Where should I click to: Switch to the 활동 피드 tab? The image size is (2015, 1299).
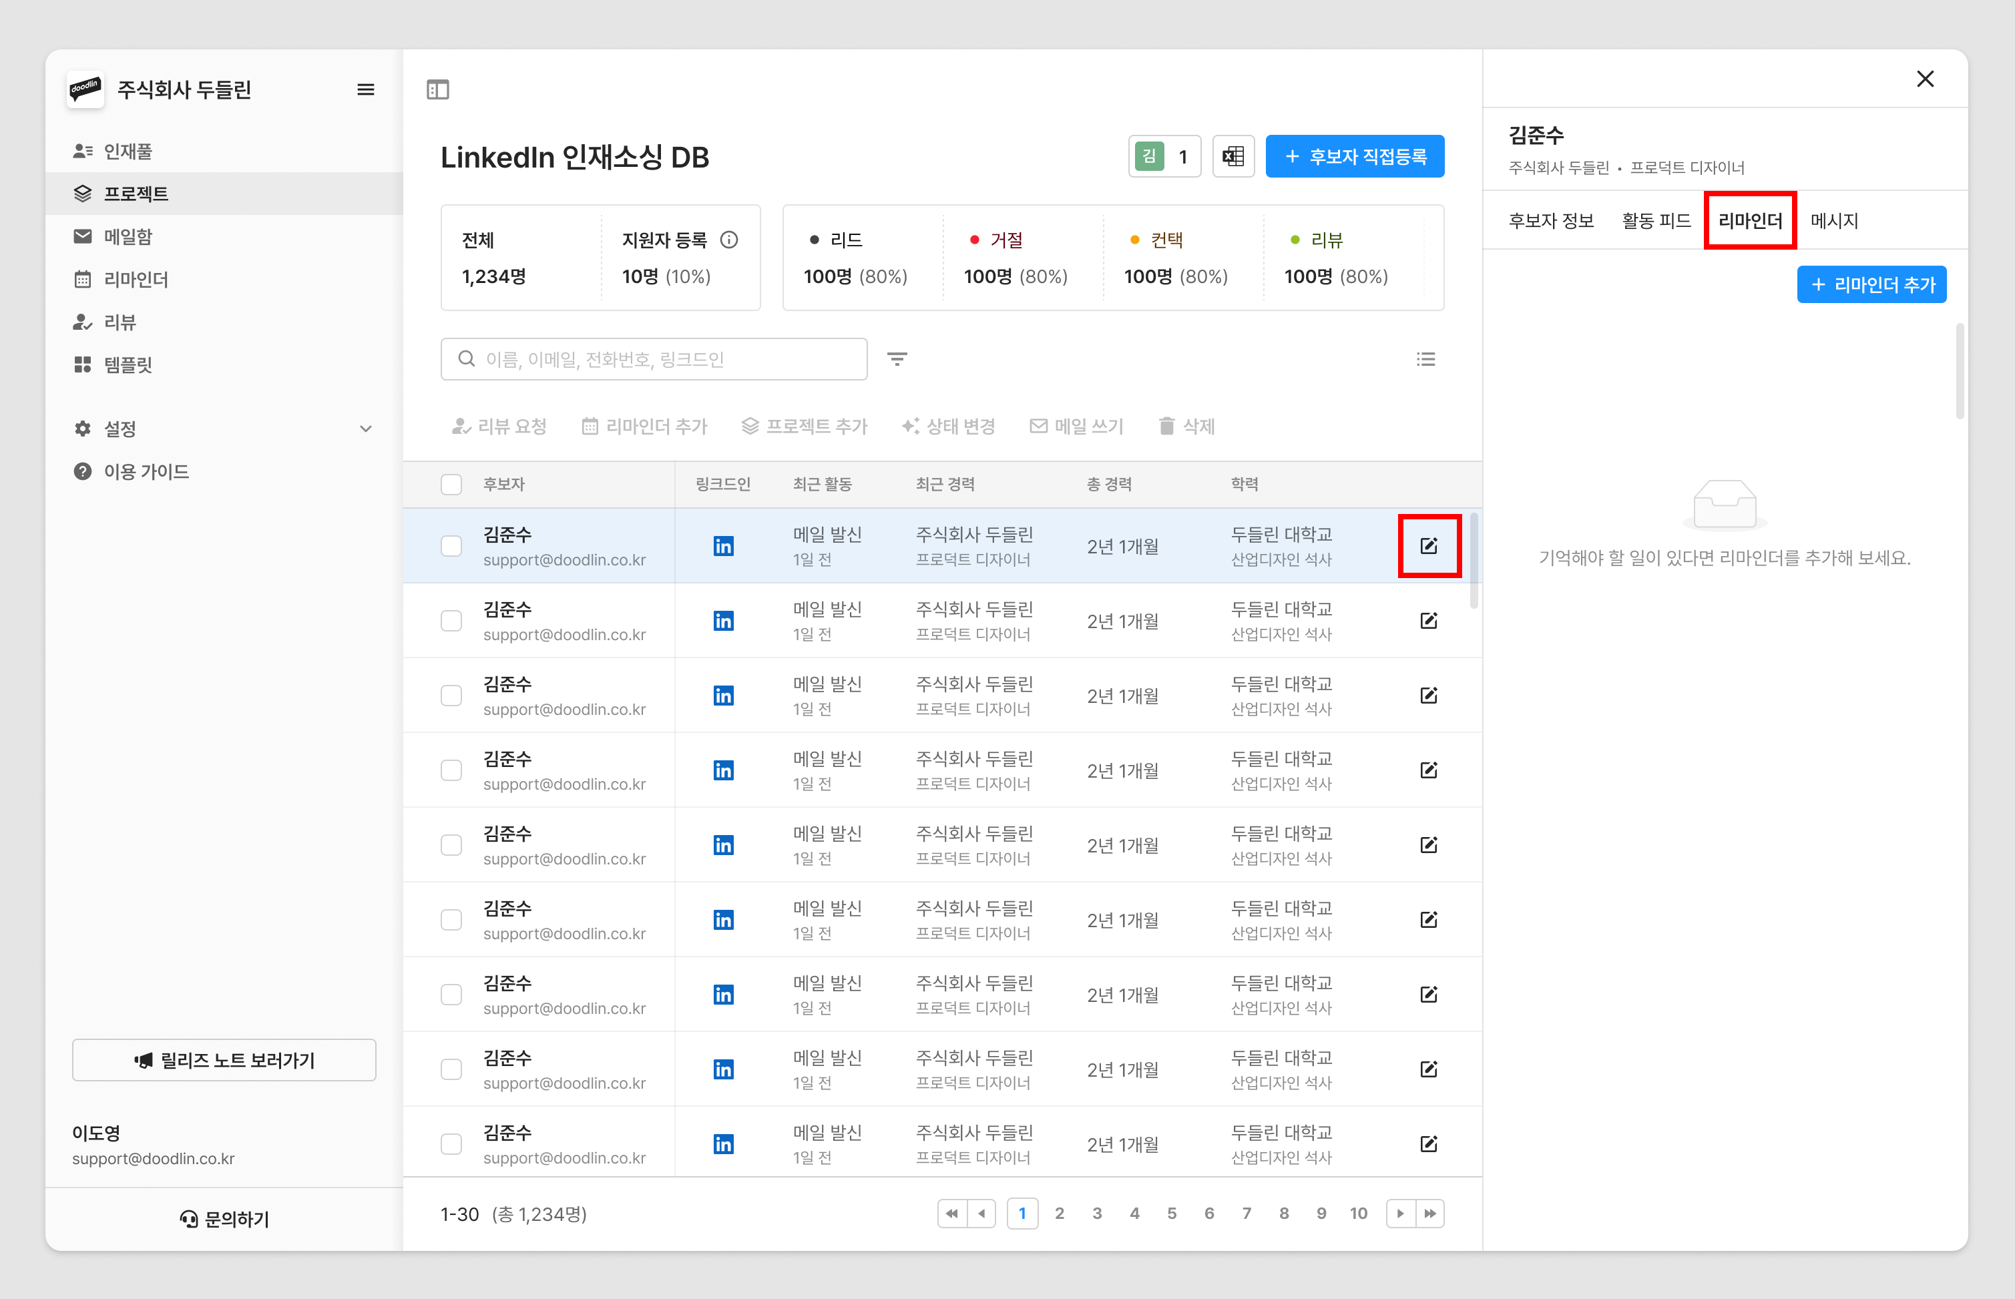point(1656,221)
